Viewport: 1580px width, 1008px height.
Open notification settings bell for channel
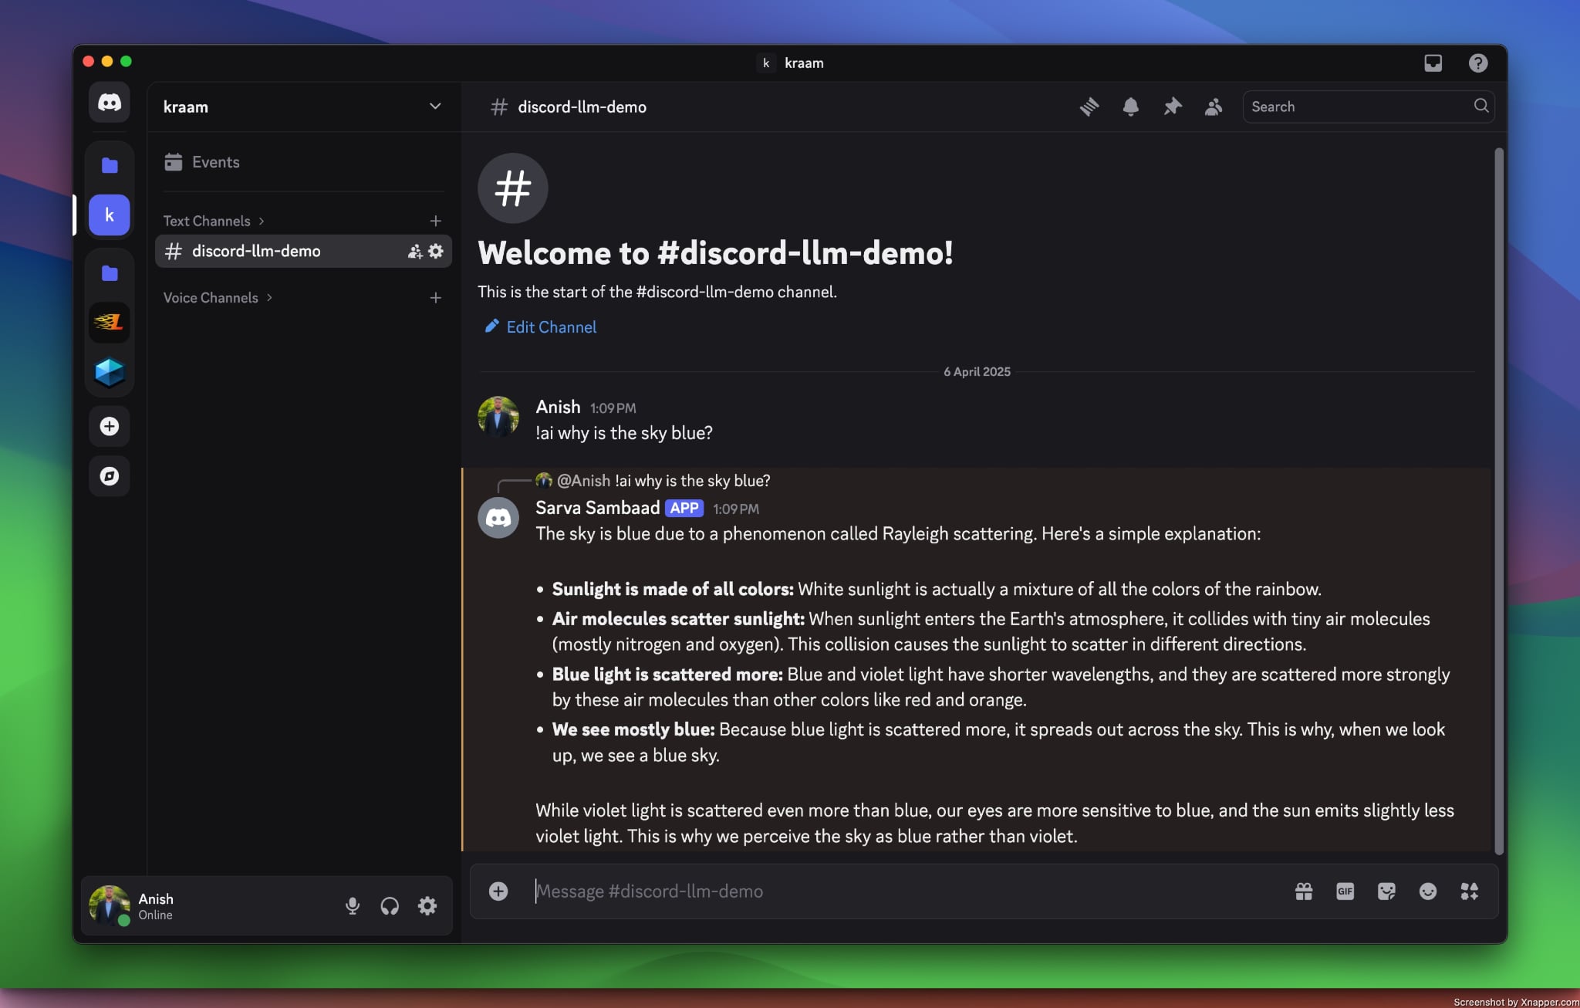[x=1130, y=107]
